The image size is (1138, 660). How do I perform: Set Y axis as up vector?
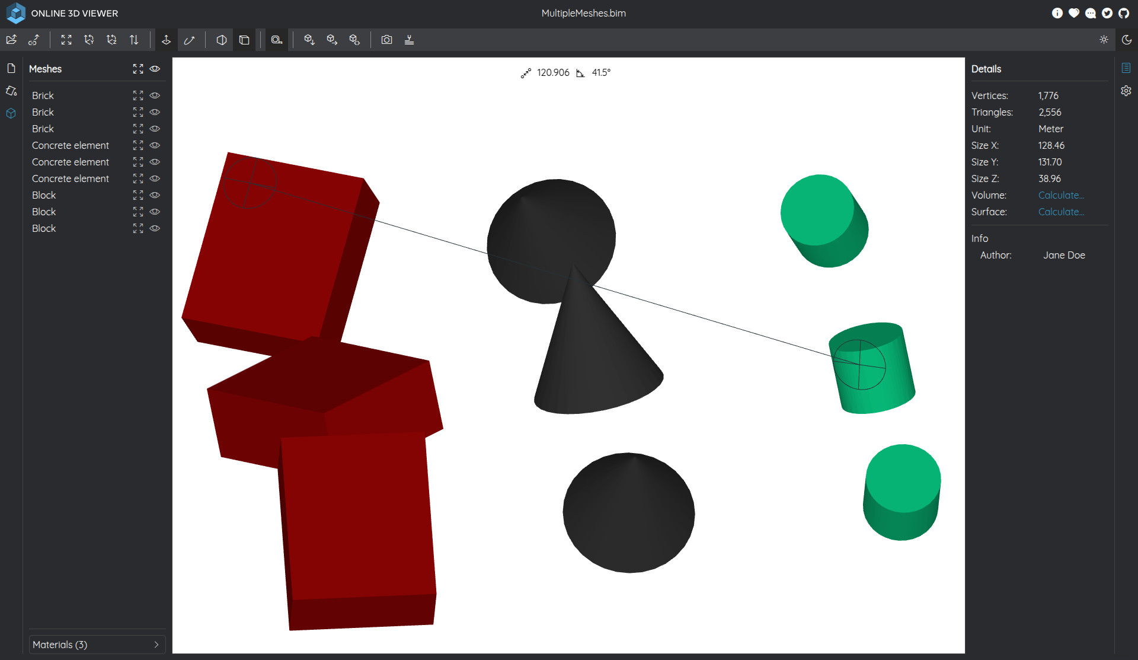(89, 40)
